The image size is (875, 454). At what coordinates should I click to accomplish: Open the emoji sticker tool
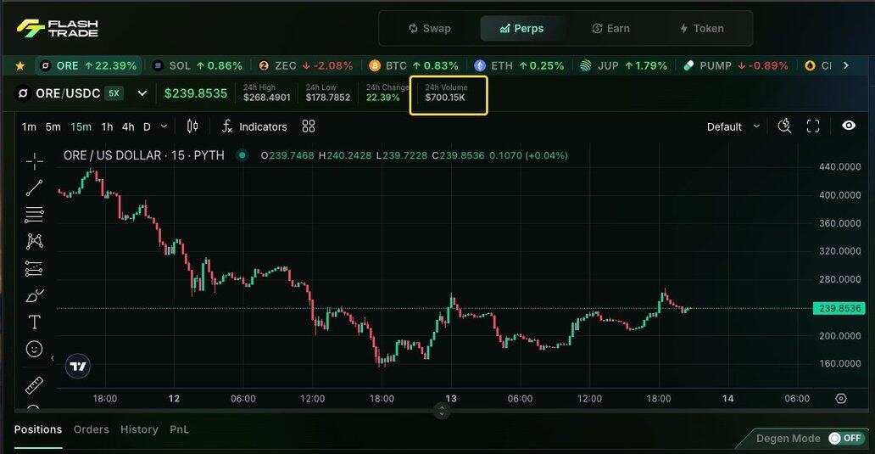coord(34,349)
